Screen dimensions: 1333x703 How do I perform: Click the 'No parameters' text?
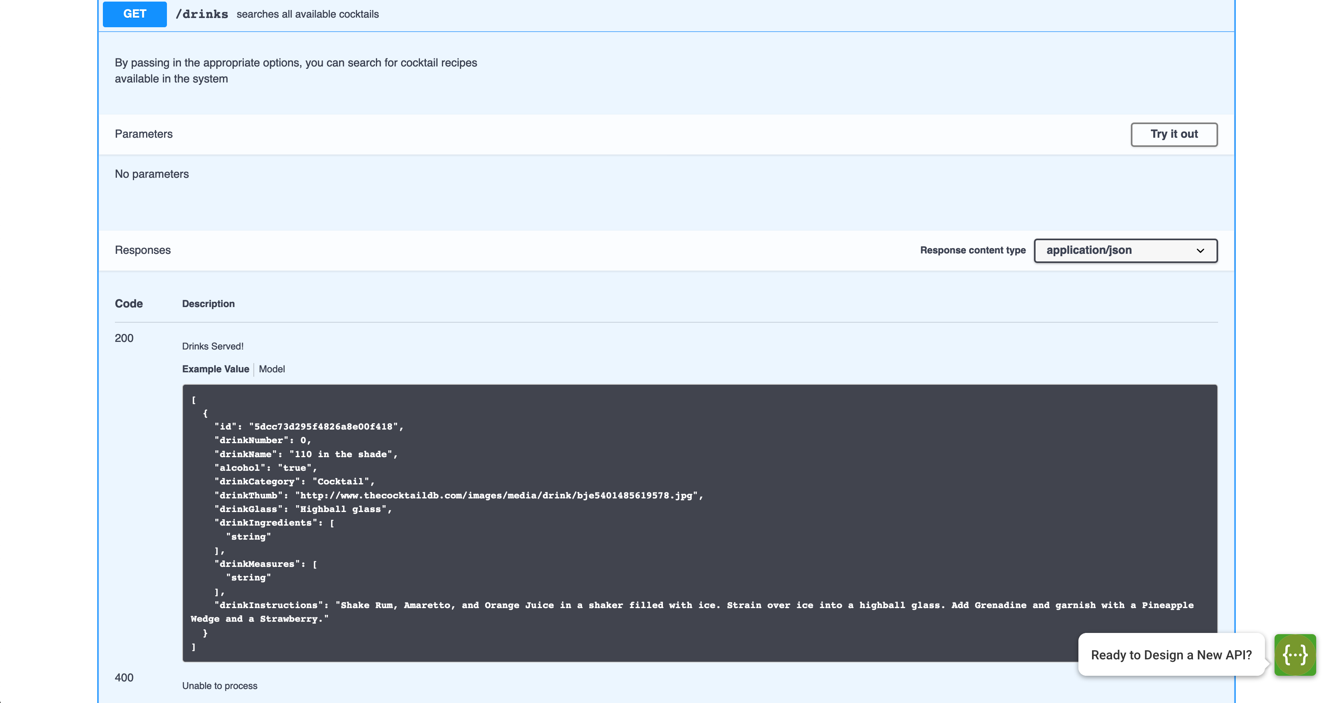click(x=152, y=175)
